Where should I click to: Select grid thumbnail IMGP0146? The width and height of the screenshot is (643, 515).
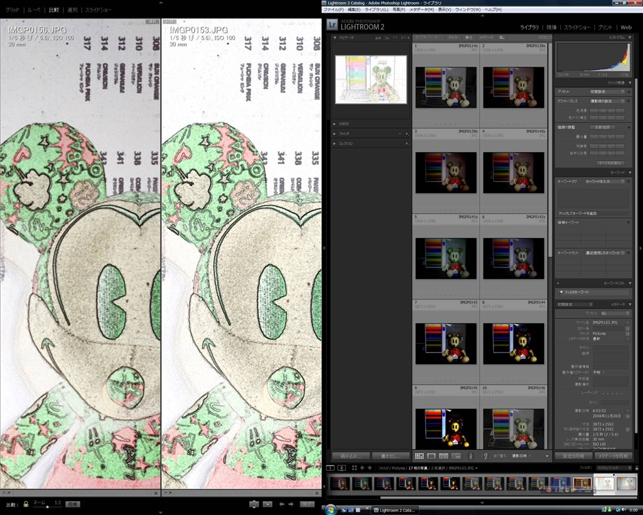514,428
